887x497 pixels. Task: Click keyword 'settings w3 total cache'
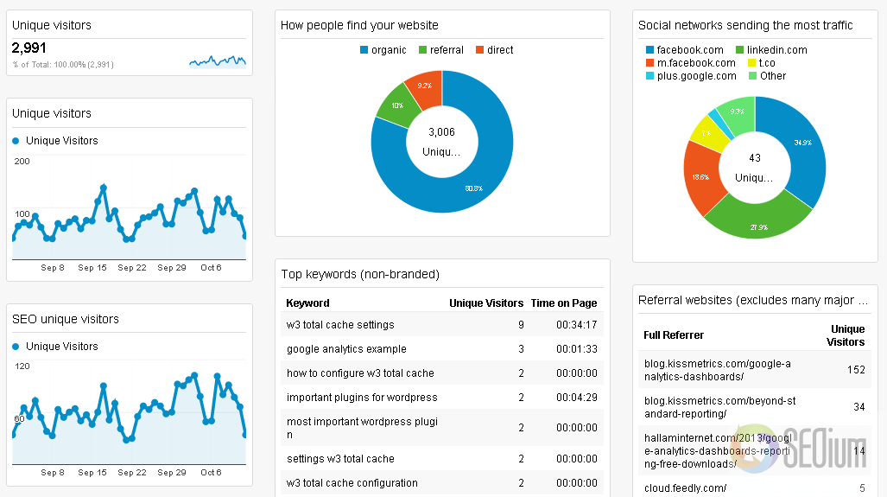pyautogui.click(x=340, y=459)
